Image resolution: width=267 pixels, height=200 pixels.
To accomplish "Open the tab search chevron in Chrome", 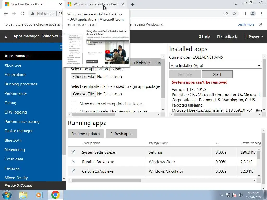I will point(236,4).
